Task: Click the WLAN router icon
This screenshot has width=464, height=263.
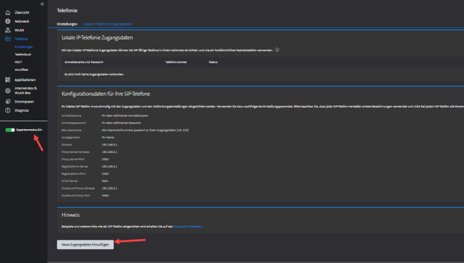Action: pos(8,30)
